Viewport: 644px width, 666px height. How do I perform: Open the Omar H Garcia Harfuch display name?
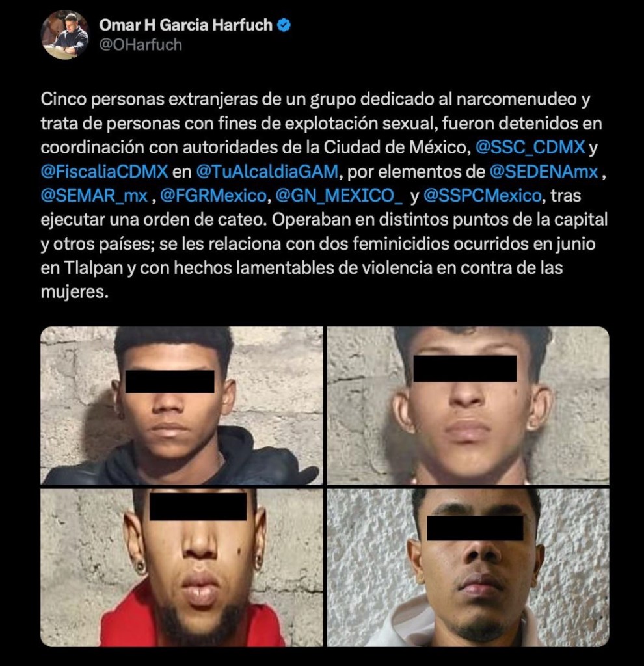185,25
